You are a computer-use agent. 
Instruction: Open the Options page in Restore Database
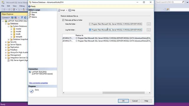point(34,17)
